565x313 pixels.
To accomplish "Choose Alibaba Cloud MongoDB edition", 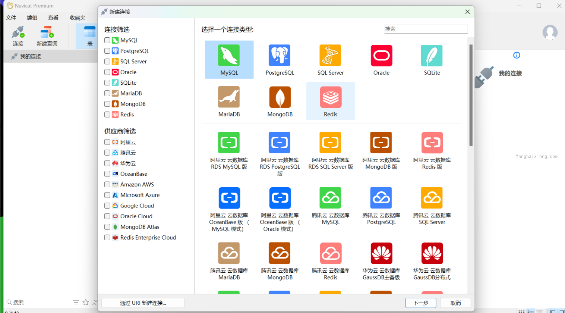I will pos(381,143).
